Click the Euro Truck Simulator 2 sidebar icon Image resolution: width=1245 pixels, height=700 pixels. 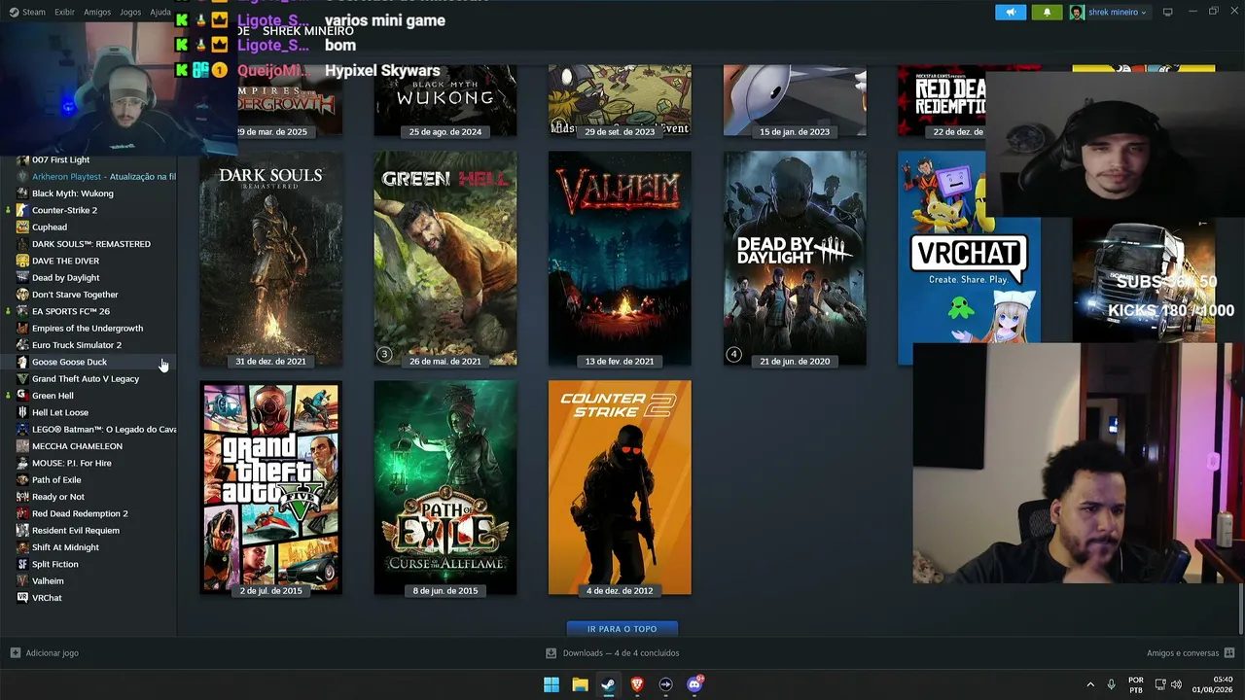tap(22, 345)
